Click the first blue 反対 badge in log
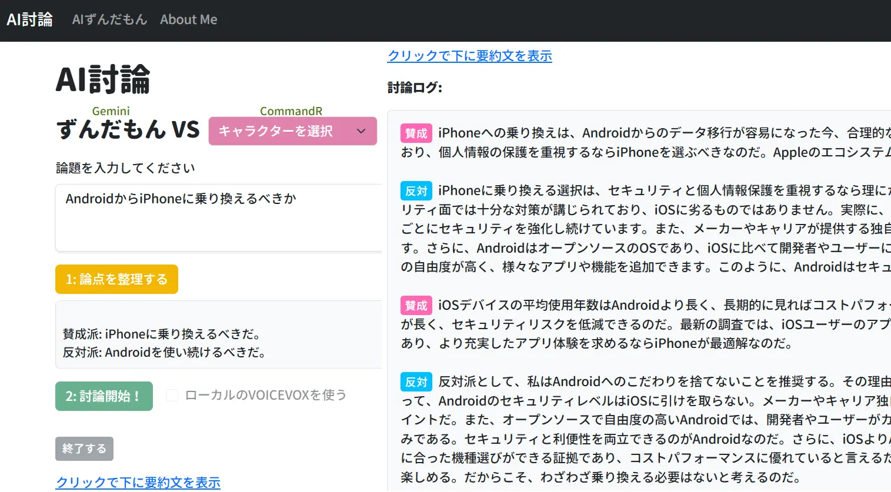 tap(416, 191)
